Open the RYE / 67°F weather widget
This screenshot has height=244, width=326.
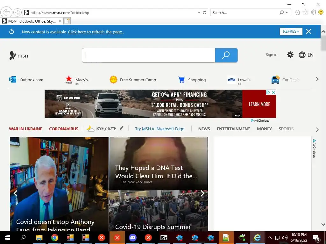coord(101,129)
